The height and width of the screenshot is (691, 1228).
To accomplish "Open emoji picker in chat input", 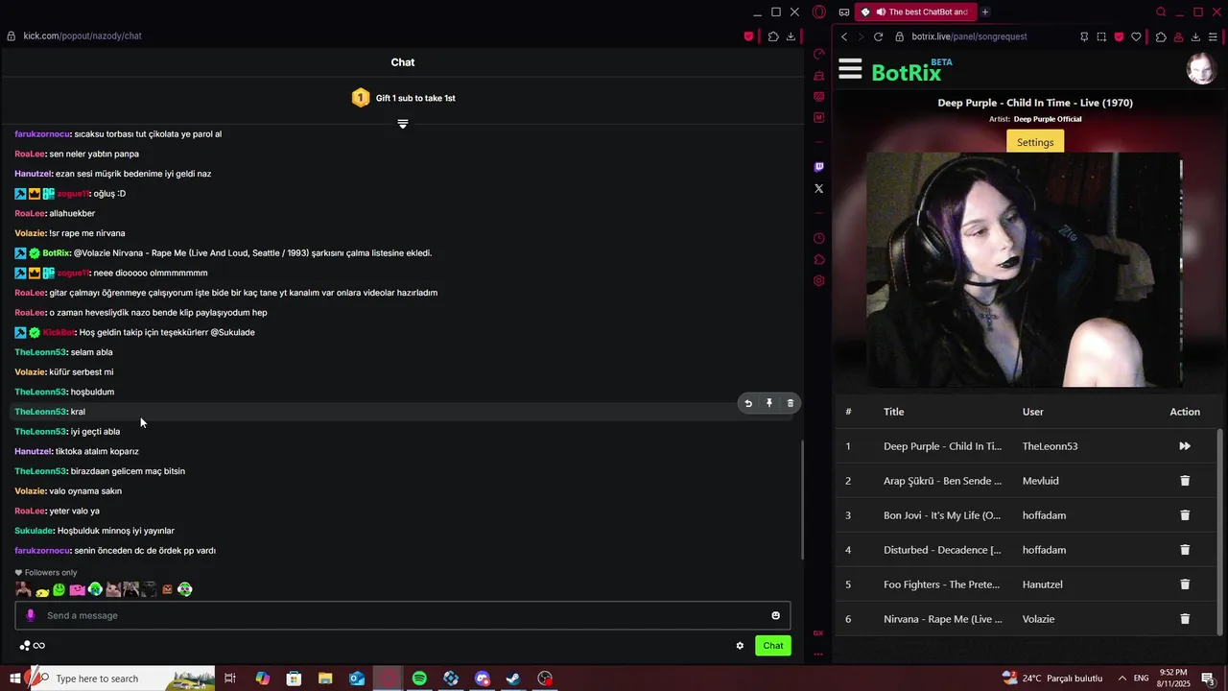I will click(x=776, y=615).
